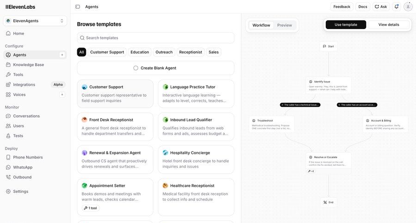
Task: Select the Identify Issue workflow node
Action: tap(329, 85)
